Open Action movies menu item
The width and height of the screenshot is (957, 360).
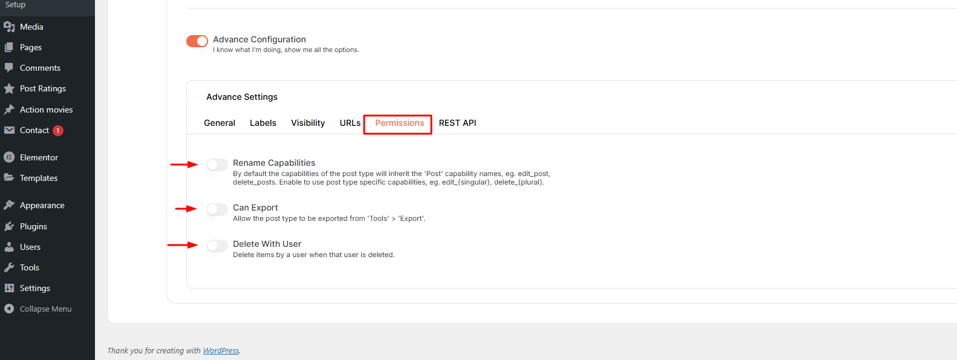point(47,110)
